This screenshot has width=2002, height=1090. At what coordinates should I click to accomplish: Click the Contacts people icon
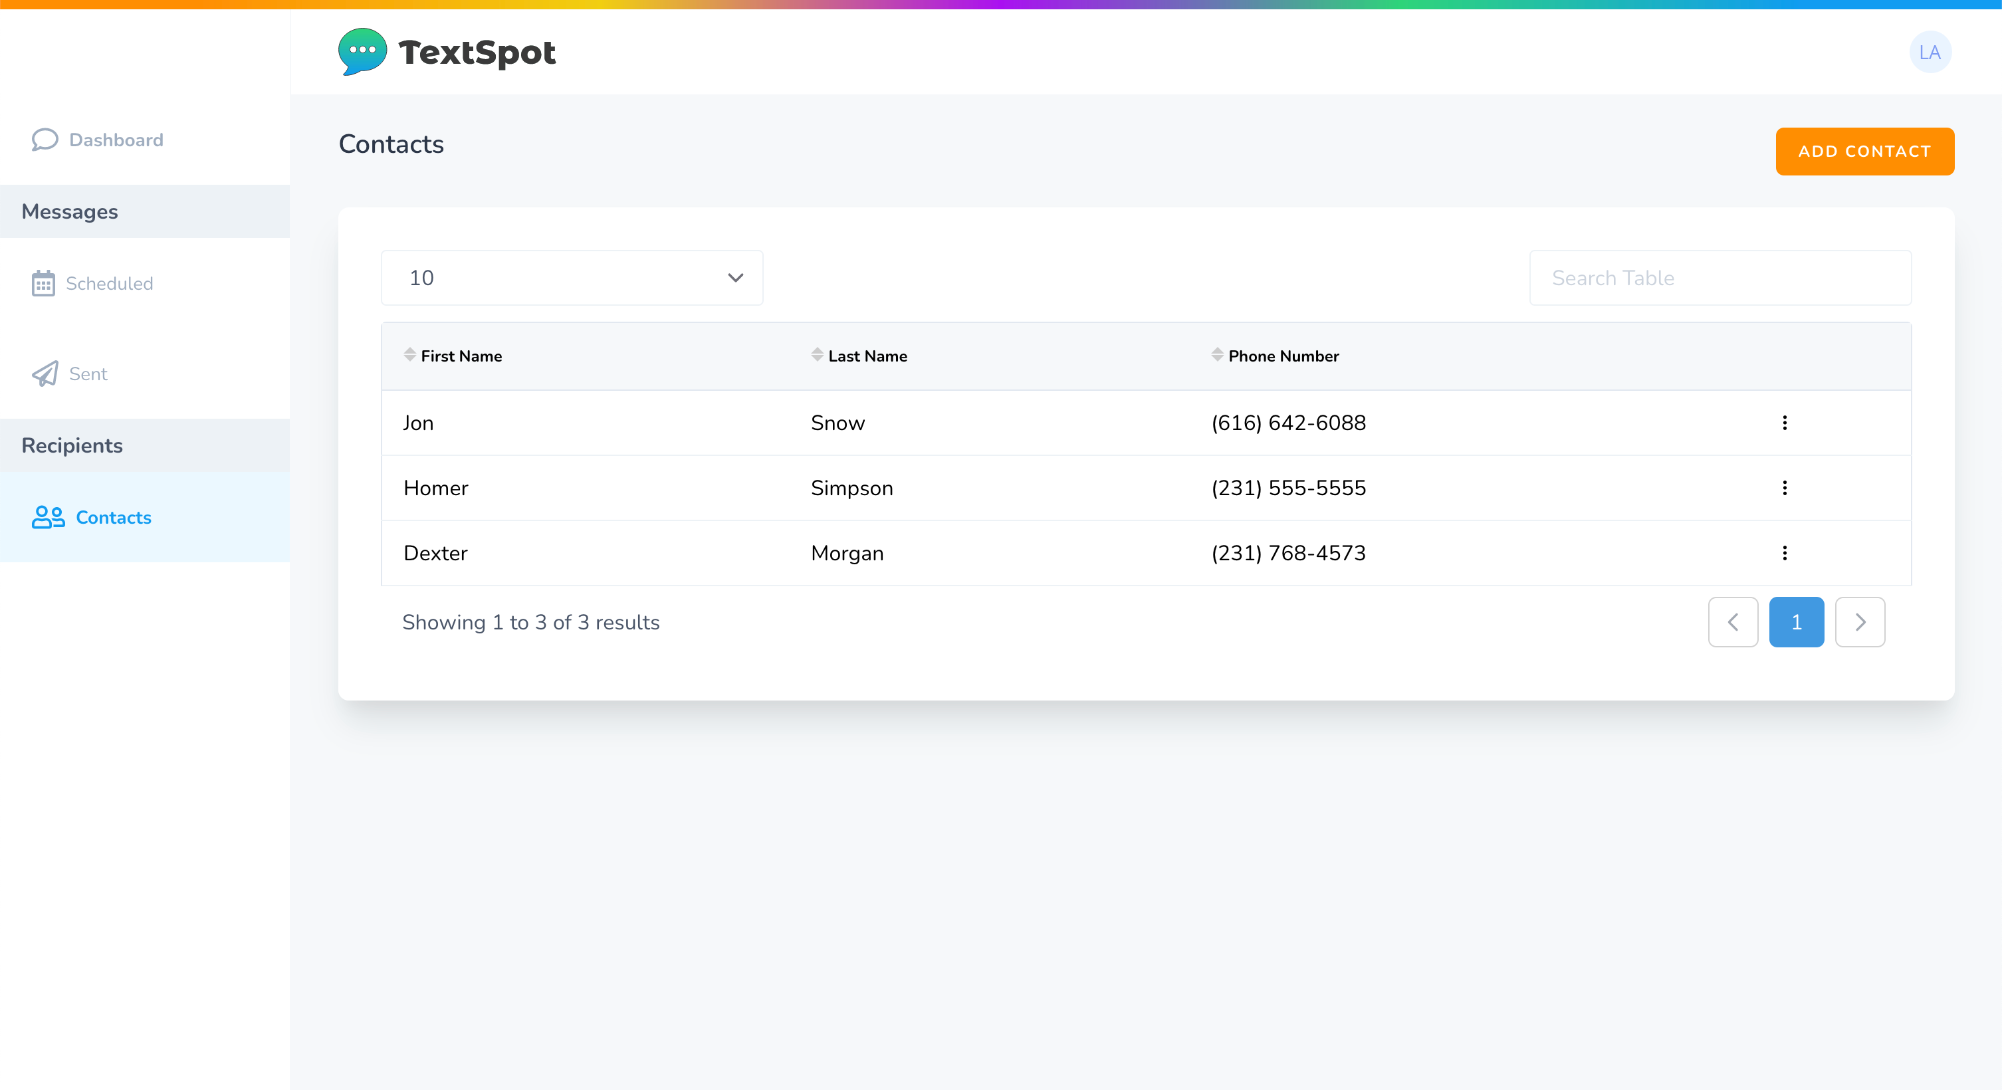click(48, 518)
